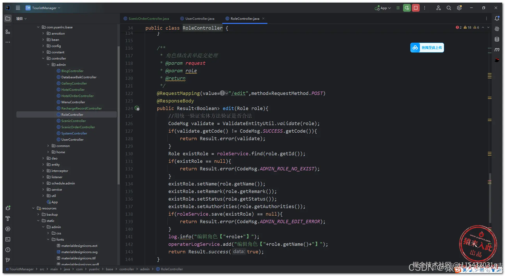This screenshot has width=505, height=276.
Task: Switch to UserController.java tab
Action: (x=197, y=18)
